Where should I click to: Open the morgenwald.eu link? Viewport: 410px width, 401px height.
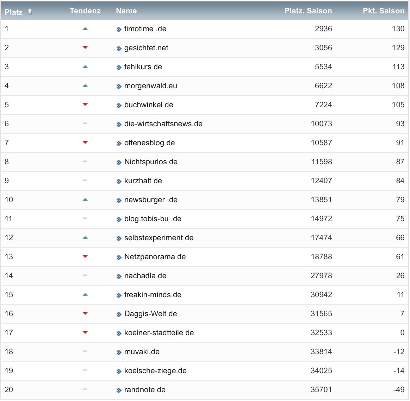coord(151,86)
